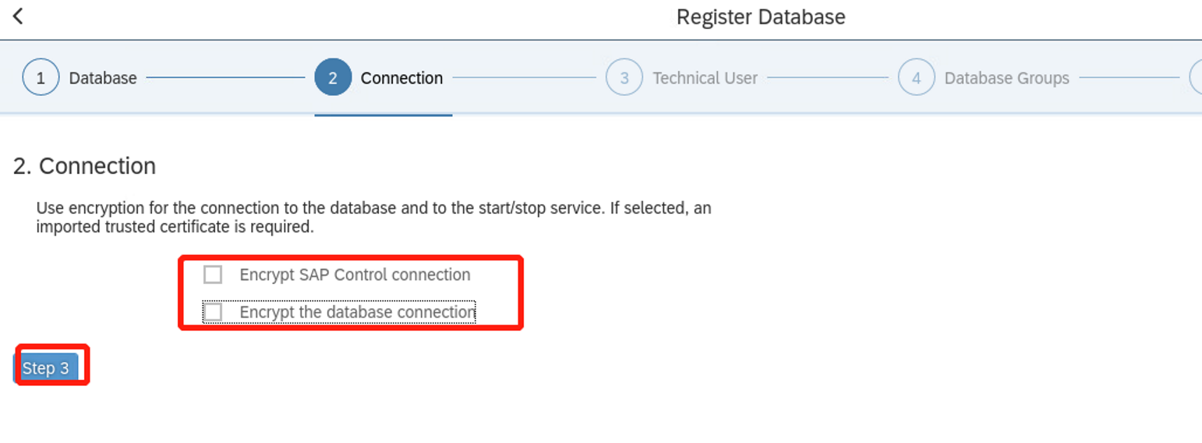Tick the Encrypt the database connection checkbox
Image resolution: width=1202 pixels, height=443 pixels.
pyautogui.click(x=213, y=312)
